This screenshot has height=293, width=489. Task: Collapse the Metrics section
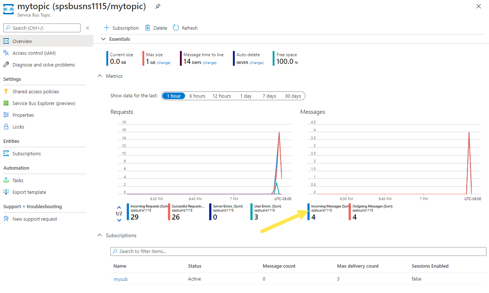point(100,76)
